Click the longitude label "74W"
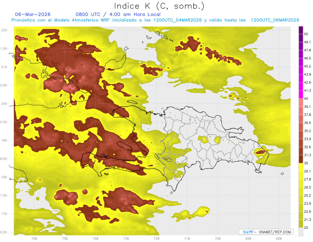 95,238
